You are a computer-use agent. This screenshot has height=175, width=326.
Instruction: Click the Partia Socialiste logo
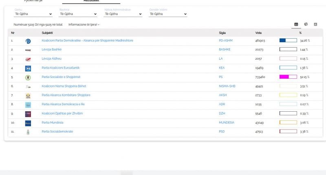[28, 78]
